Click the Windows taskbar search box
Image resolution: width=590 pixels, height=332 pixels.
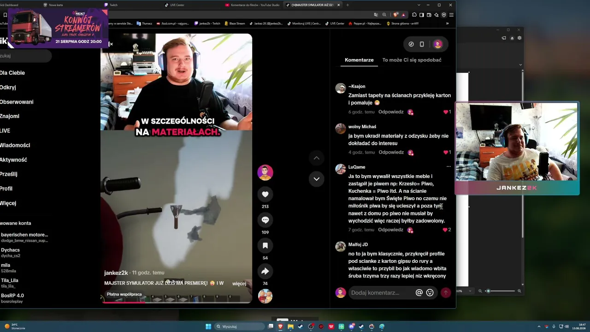[240, 326]
